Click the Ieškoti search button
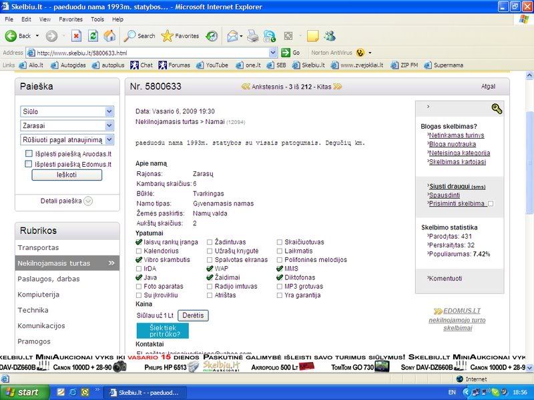Viewport: 534px width, 400px height. point(67,175)
